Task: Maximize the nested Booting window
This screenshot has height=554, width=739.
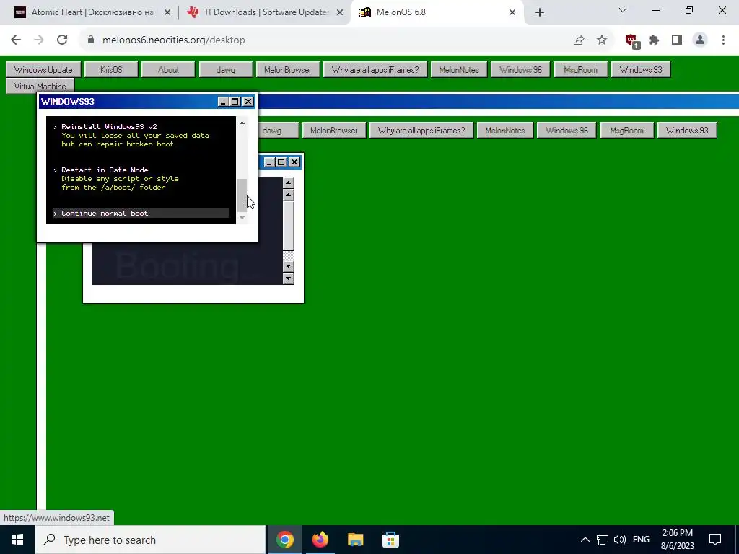Action: (281, 162)
